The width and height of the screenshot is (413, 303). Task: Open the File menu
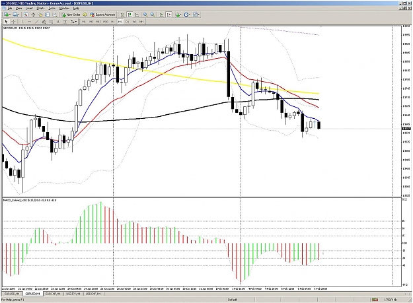10,8
